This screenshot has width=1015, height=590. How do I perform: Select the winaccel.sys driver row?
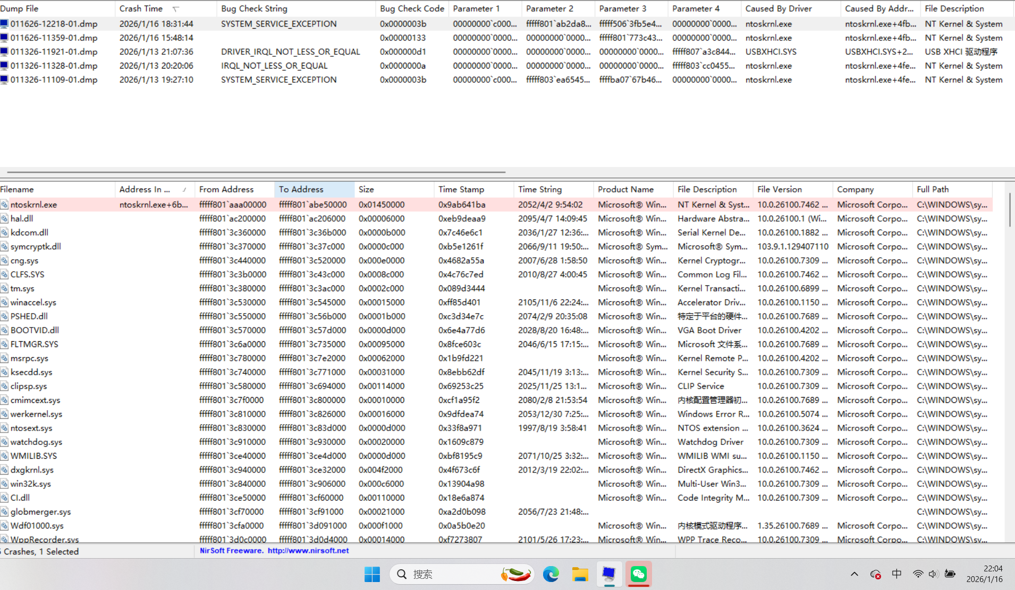tap(496, 302)
